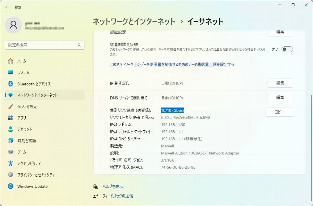
Task: Click the Privacy shield icon
Action: (11, 175)
